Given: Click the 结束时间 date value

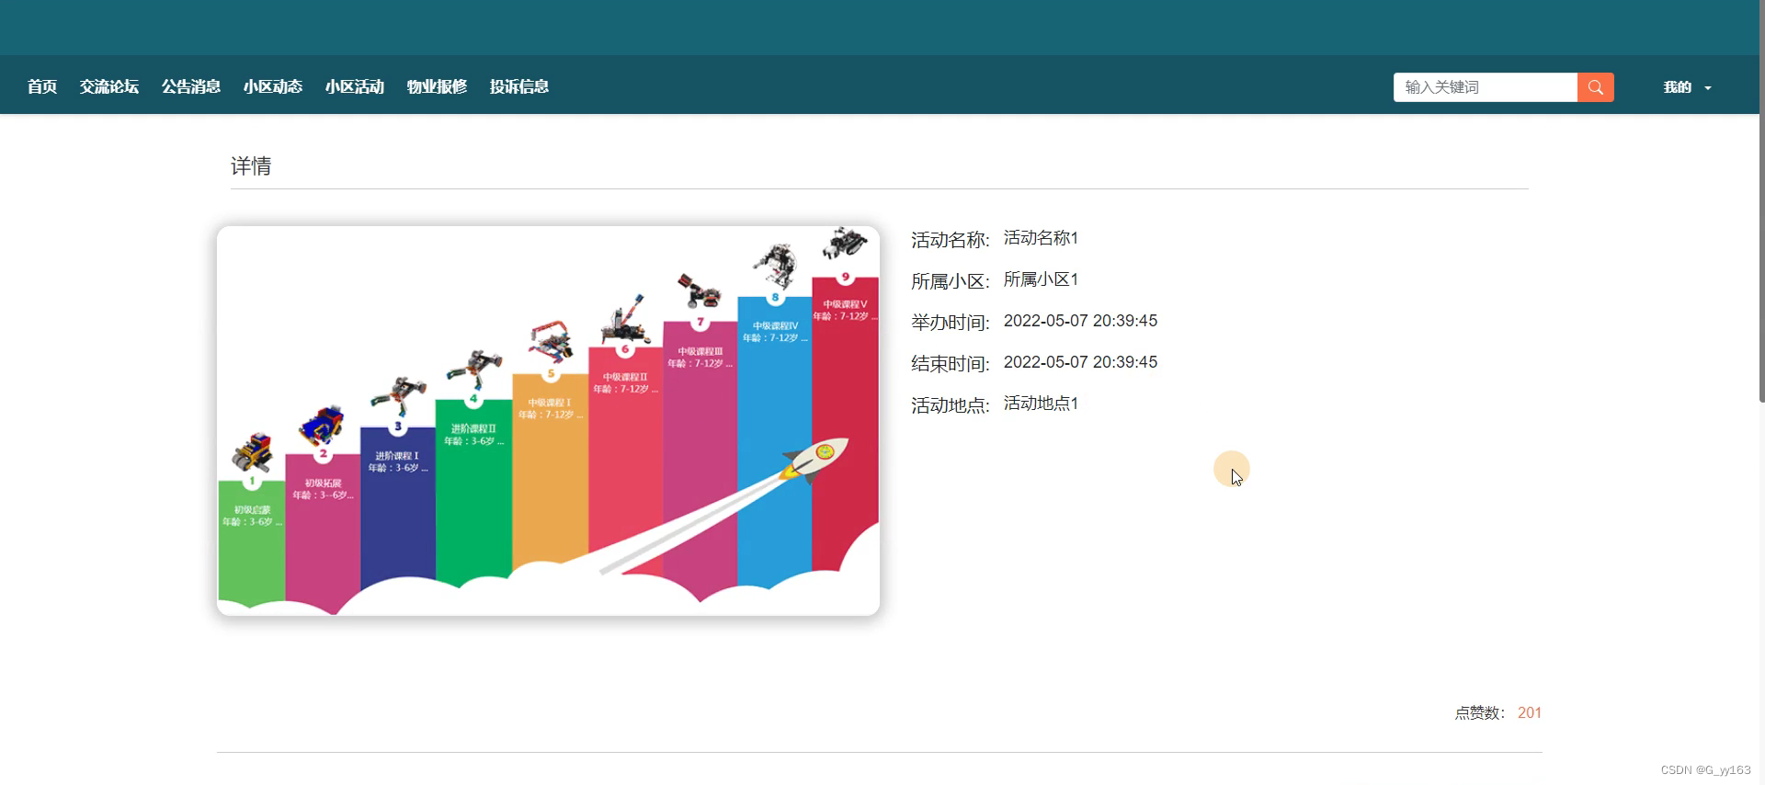Looking at the screenshot, I should 1080,362.
